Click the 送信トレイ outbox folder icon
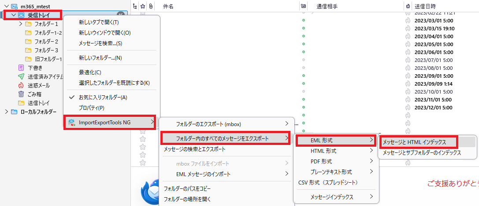Screen dimensions: 479x206 pyautogui.click(x=21, y=103)
